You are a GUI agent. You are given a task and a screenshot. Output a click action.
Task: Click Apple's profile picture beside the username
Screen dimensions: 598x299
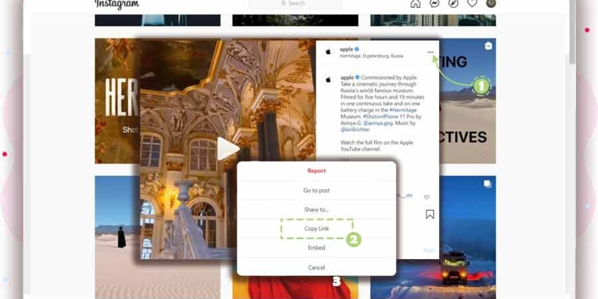point(328,52)
